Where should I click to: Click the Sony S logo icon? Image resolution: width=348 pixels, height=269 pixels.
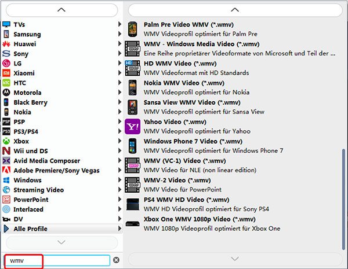point(6,54)
